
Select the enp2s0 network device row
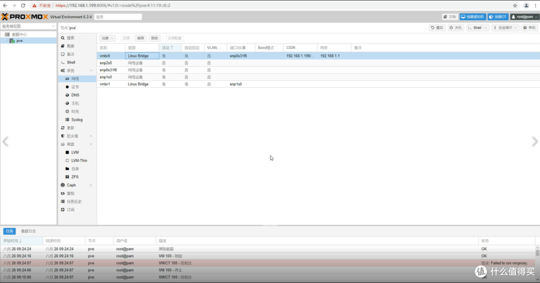[x=318, y=63]
